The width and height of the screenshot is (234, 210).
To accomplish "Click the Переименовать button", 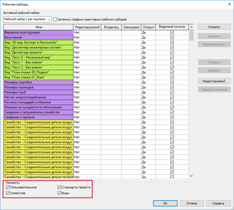I will coord(214,44).
